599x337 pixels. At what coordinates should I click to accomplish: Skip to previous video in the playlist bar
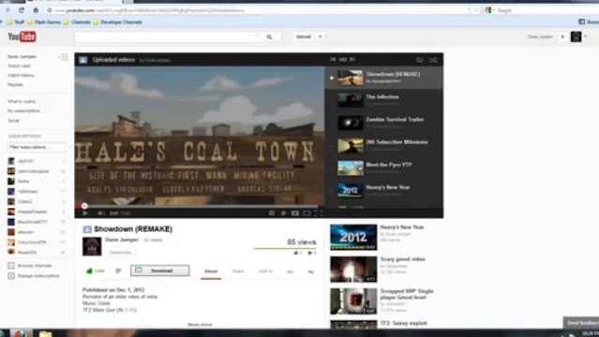tap(333, 60)
